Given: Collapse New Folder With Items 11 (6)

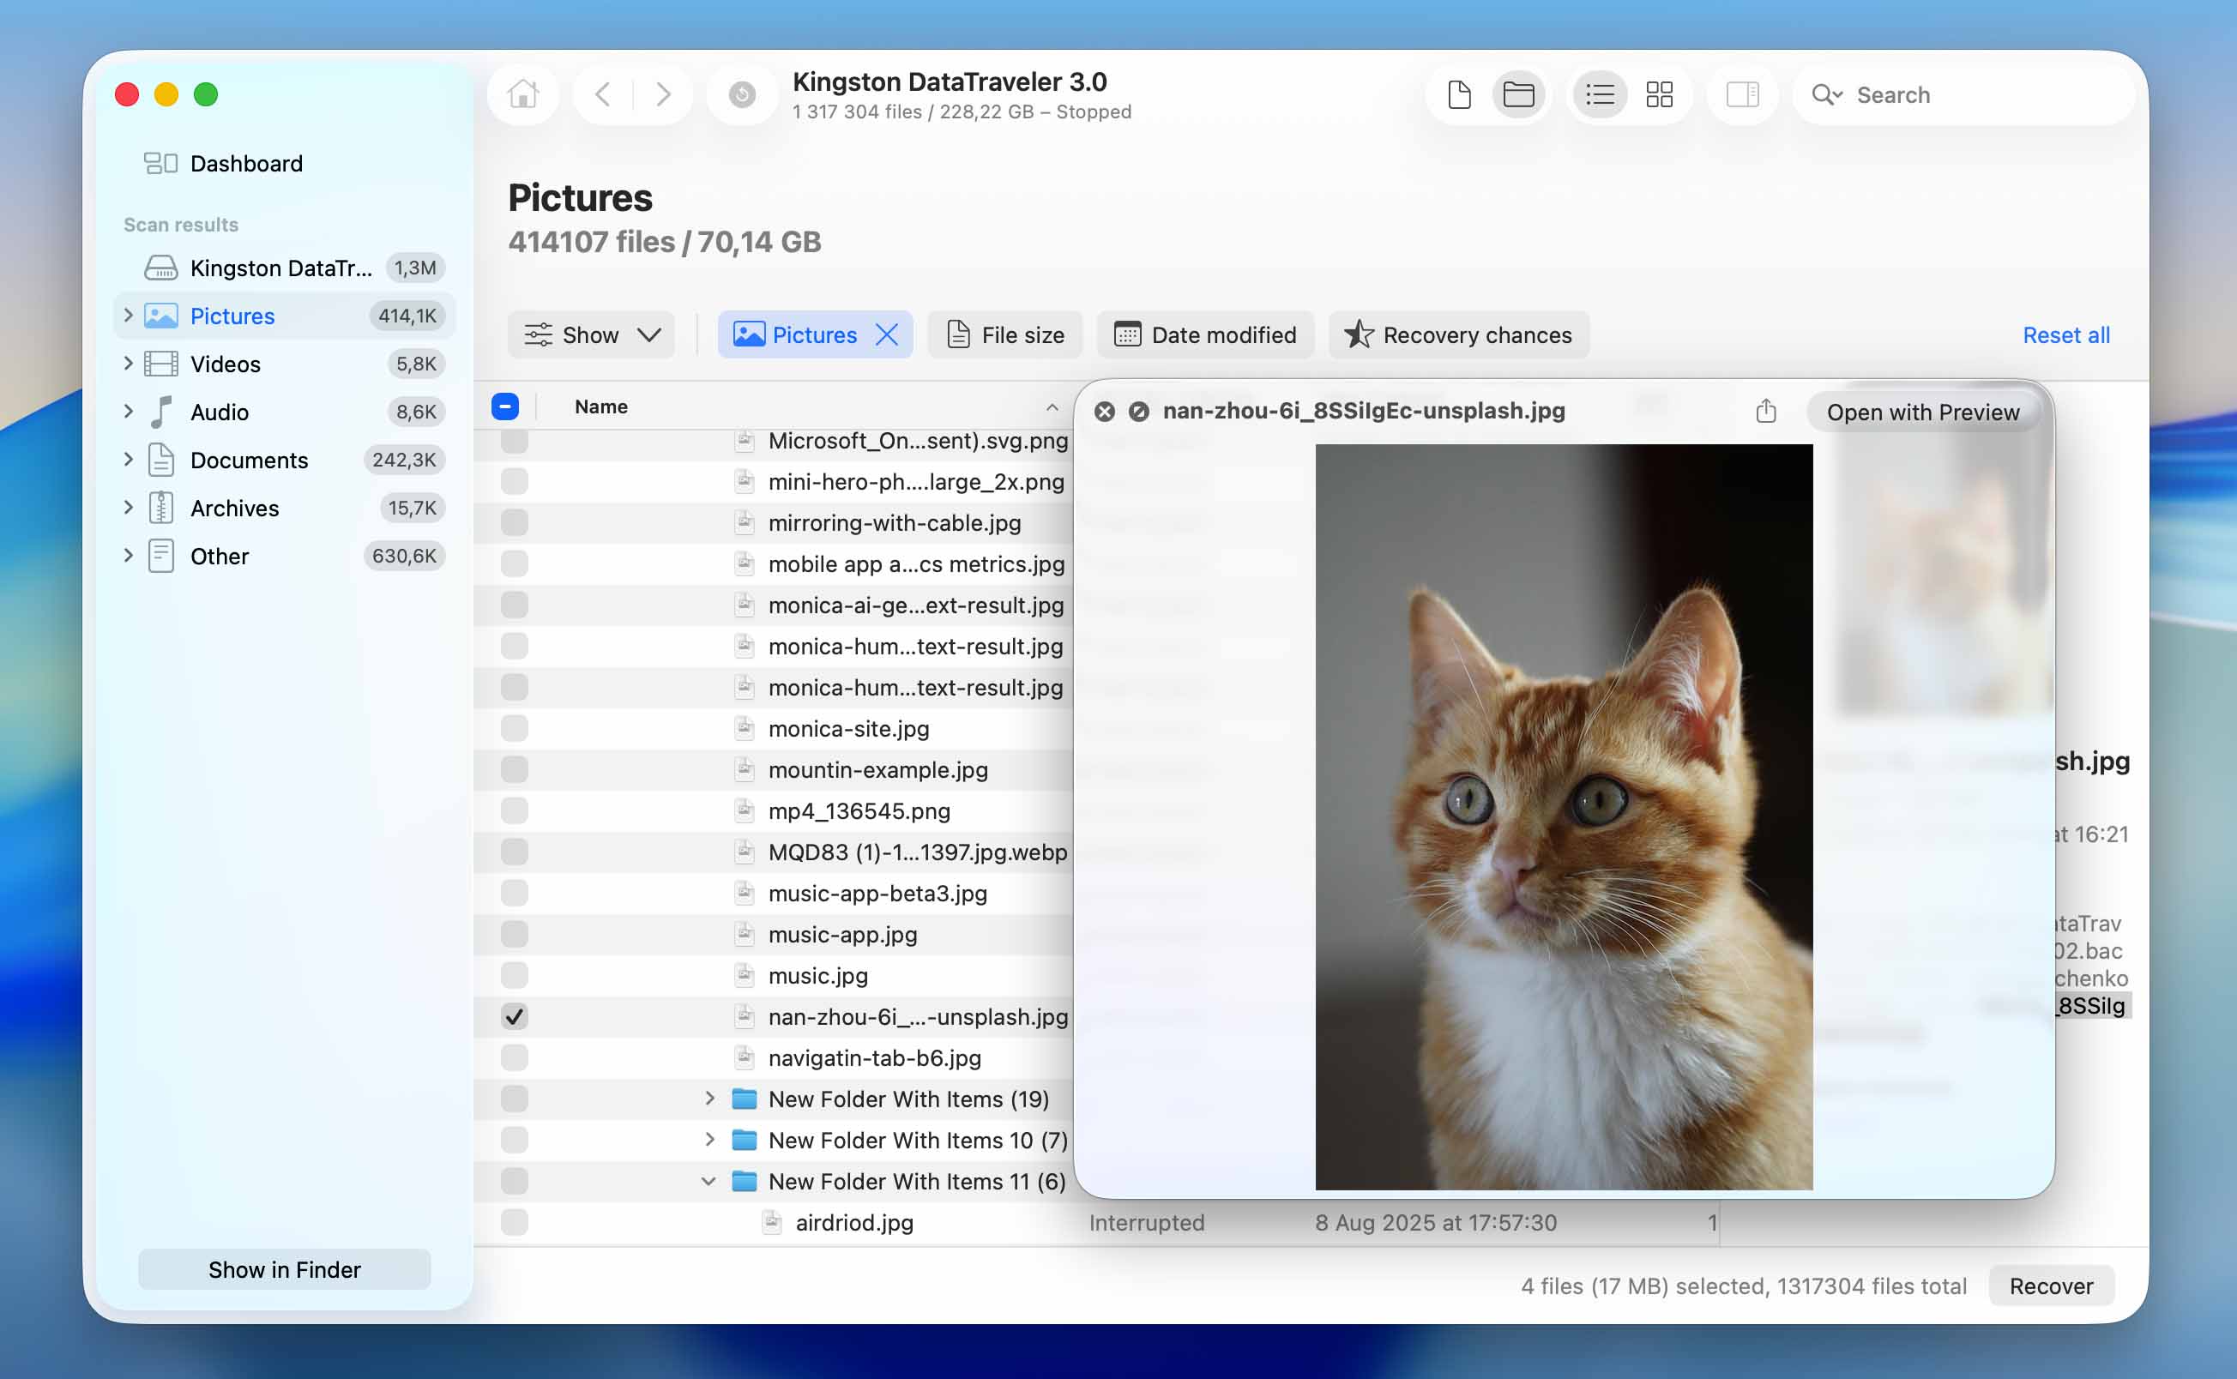Looking at the screenshot, I should click(x=708, y=1181).
